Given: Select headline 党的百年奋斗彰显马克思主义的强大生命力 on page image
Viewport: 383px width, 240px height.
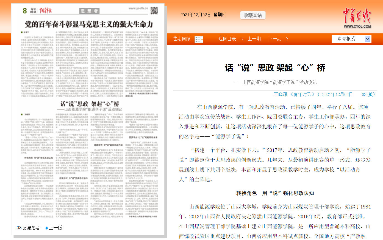Looking at the screenshot, I should point(89,24).
